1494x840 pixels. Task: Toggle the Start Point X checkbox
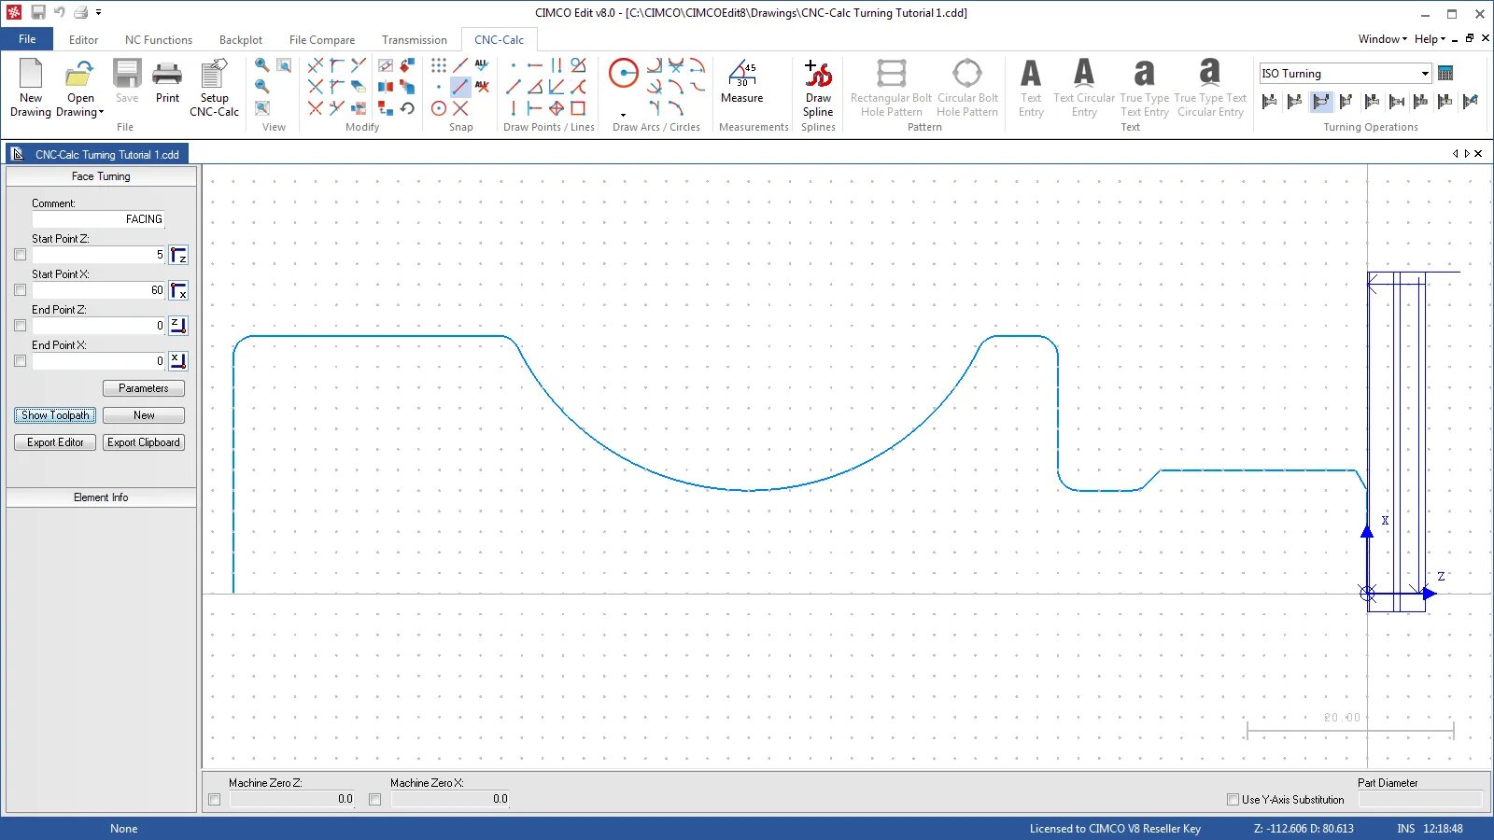click(x=21, y=290)
